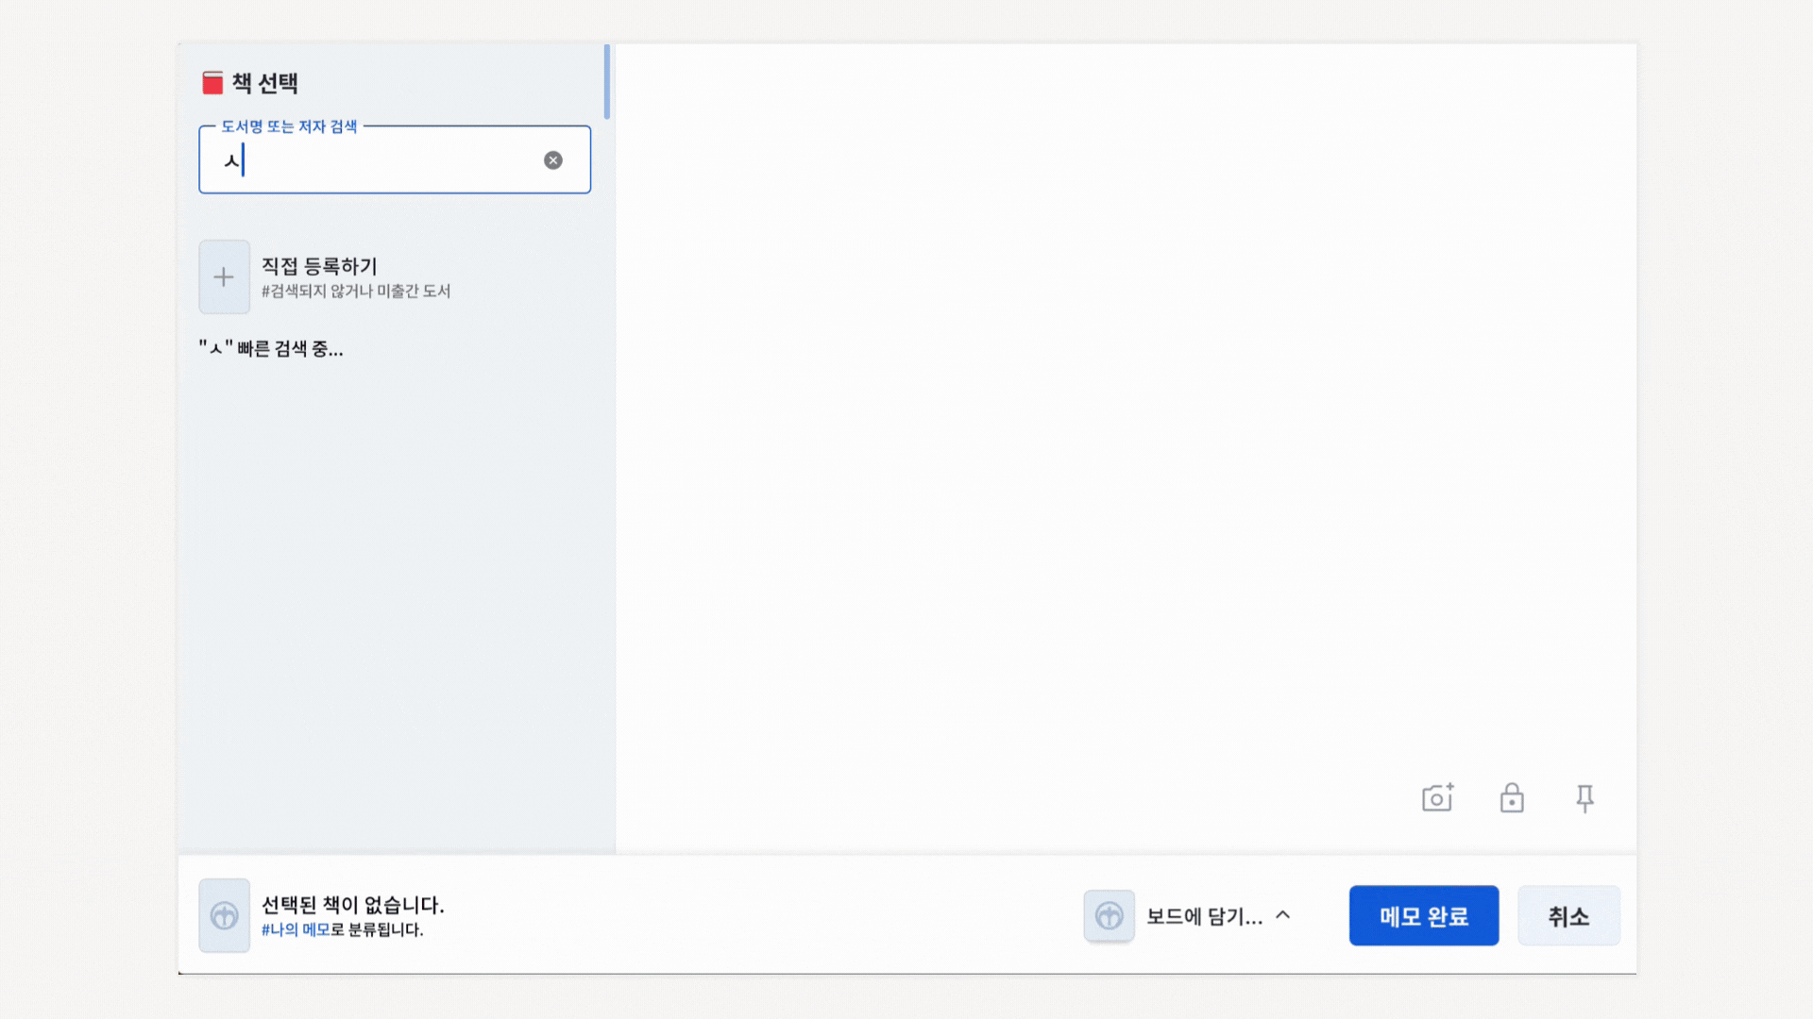Click the 선택된 책이 없습니다 message
Screen dimensions: 1813x1019
352,905
